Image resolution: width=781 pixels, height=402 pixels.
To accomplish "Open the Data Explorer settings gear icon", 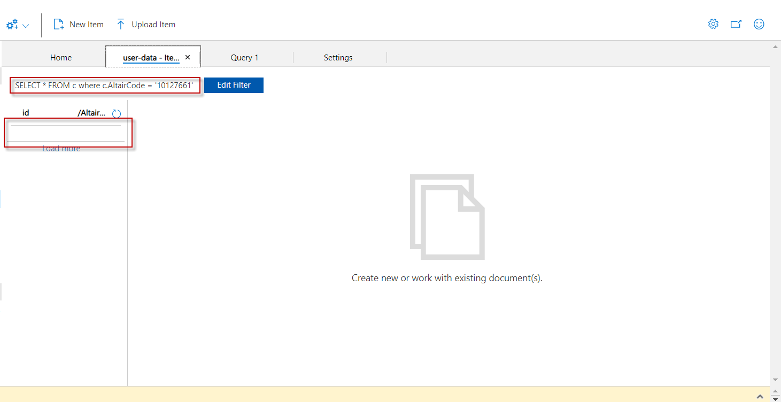I will [x=713, y=24].
